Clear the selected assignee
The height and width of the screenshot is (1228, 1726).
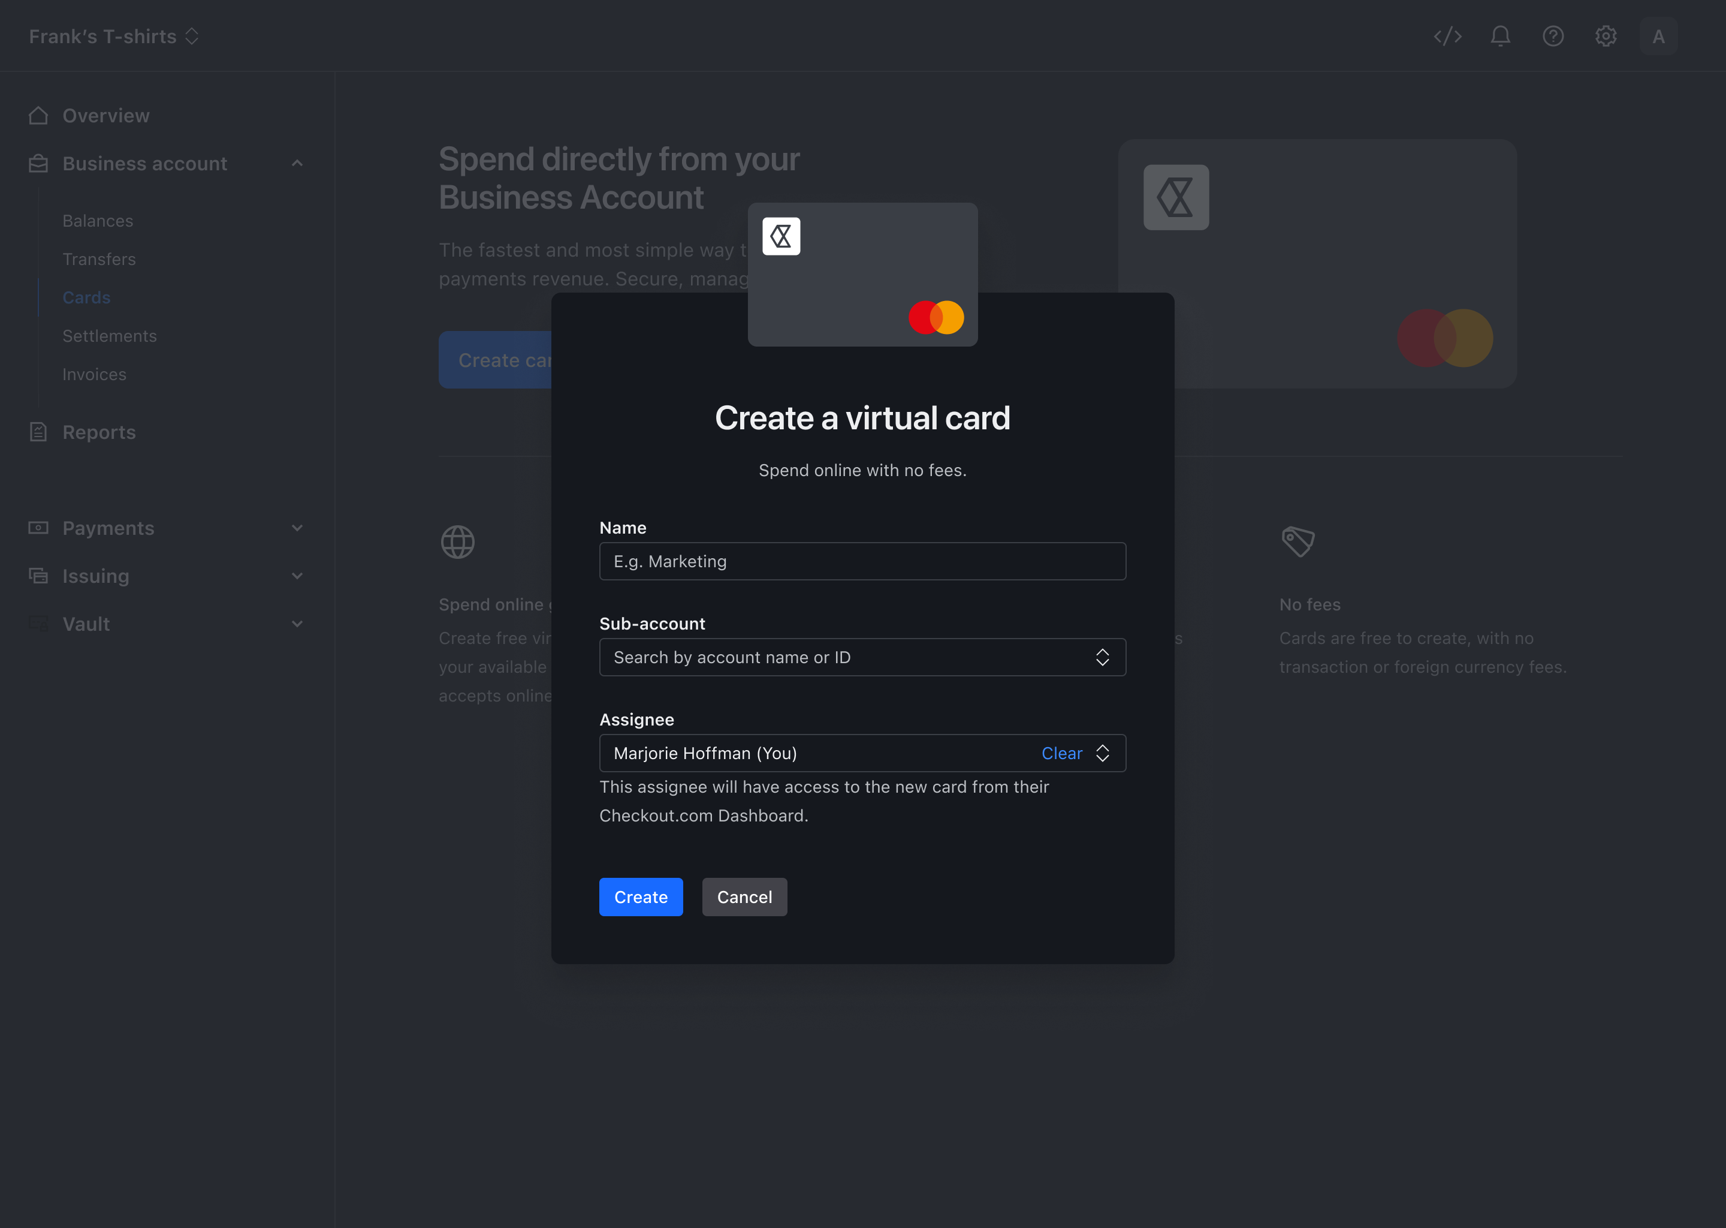click(x=1062, y=753)
